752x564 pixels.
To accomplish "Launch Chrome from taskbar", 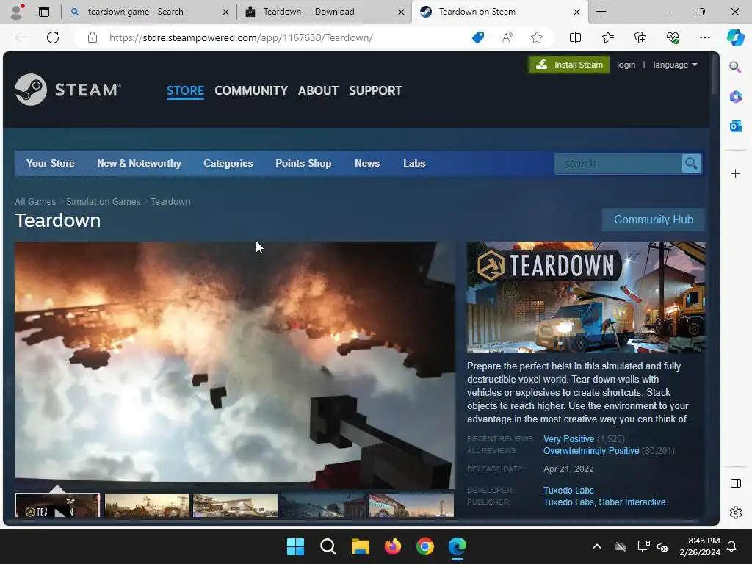I will [425, 546].
